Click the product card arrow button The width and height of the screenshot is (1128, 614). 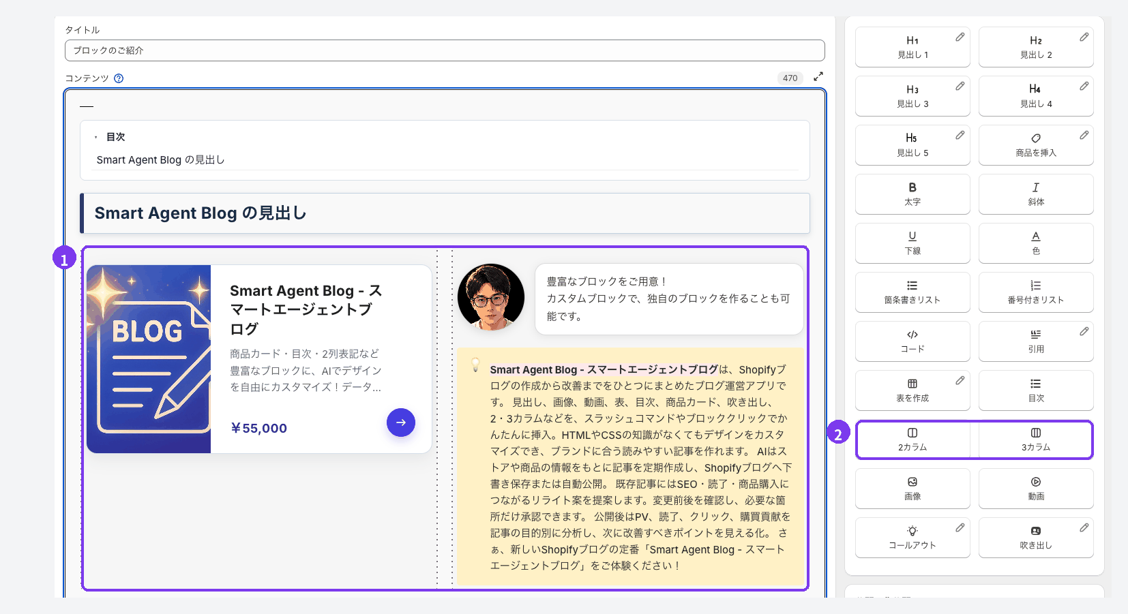pyautogui.click(x=401, y=423)
